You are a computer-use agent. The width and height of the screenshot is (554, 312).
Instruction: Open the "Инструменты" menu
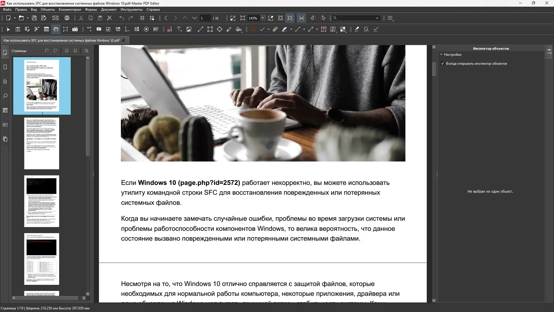[x=131, y=10]
